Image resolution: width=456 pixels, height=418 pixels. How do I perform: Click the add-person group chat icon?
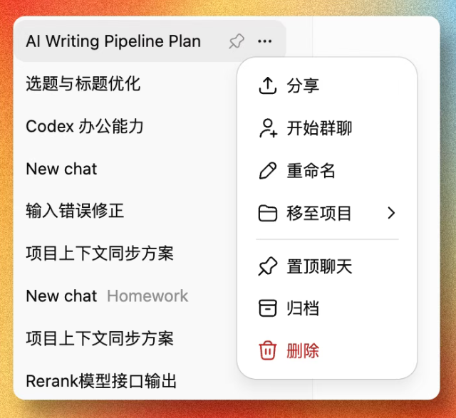tap(268, 128)
